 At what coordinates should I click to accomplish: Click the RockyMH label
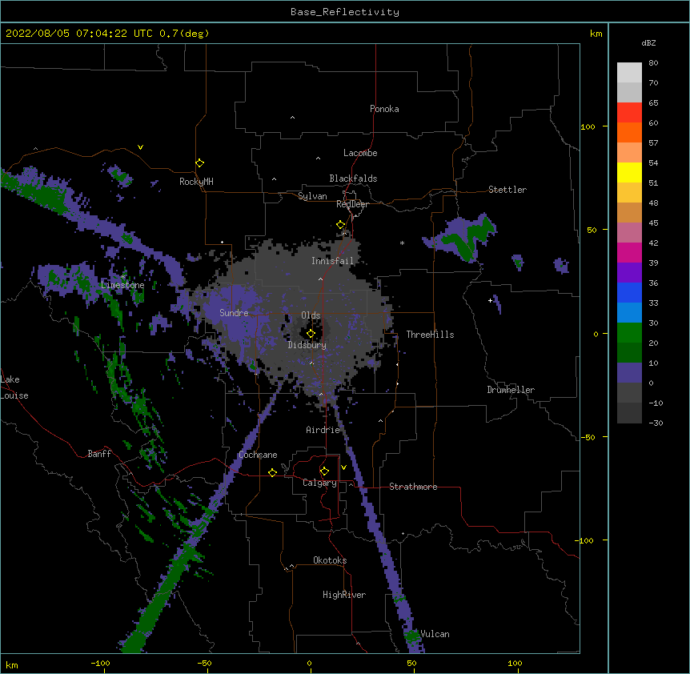coord(196,182)
